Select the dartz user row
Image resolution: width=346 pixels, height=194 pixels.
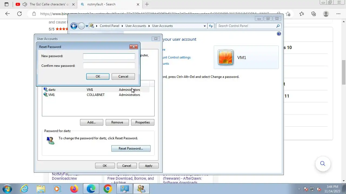click(96, 89)
